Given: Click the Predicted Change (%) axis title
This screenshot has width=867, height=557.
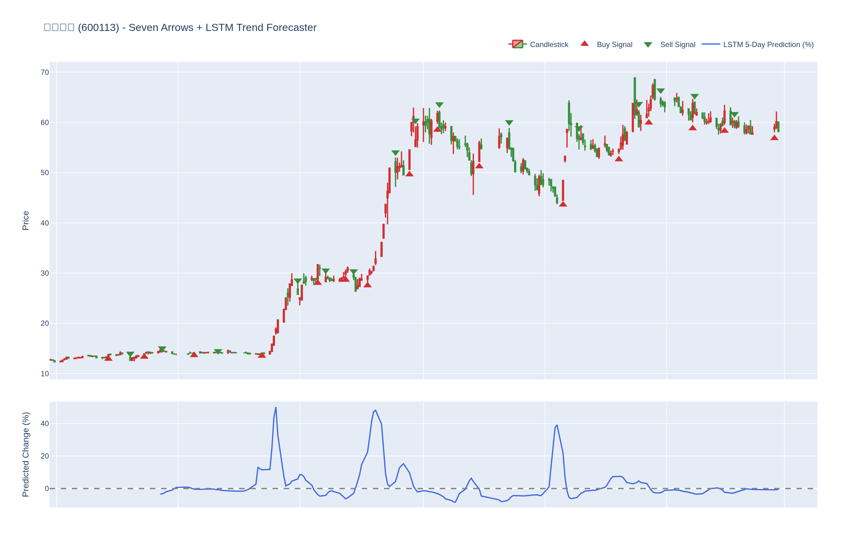Looking at the screenshot, I should (x=26, y=454).
